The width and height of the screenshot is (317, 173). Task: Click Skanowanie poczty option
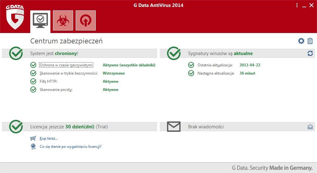point(56,90)
